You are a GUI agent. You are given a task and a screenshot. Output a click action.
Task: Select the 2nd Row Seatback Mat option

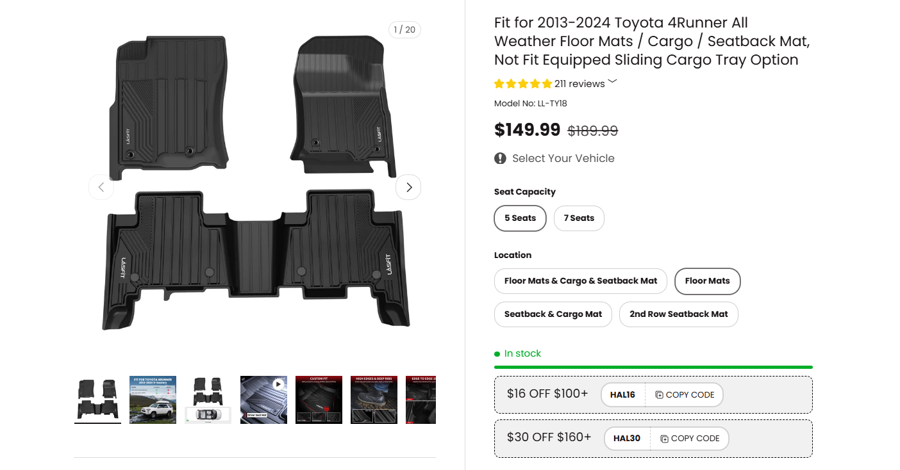tap(678, 314)
